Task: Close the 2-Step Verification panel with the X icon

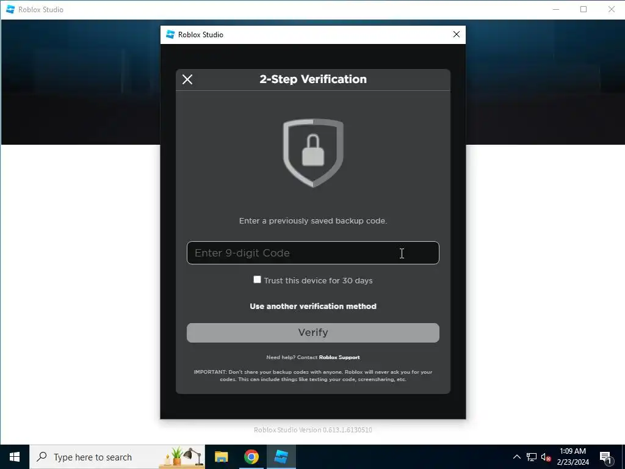Action: [187, 79]
